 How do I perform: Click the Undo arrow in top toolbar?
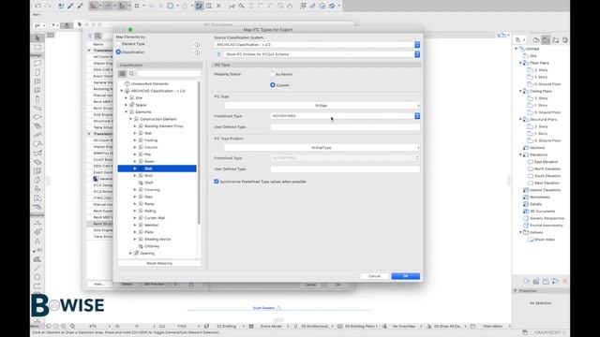[37, 6]
